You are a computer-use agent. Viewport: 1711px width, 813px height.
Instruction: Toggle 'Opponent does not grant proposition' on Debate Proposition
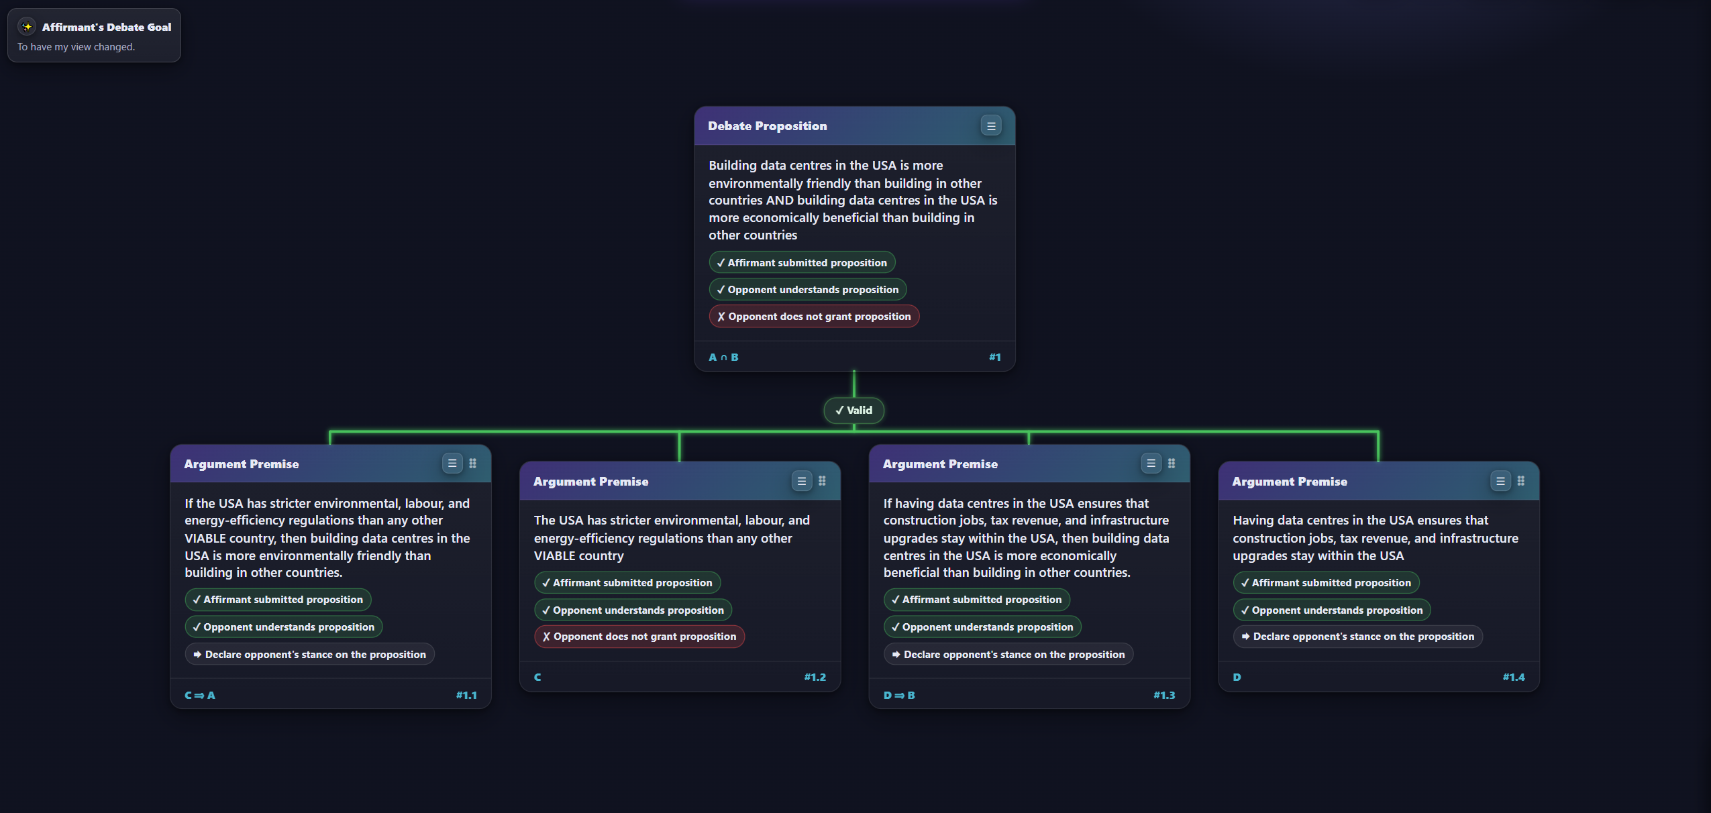[x=813, y=317]
